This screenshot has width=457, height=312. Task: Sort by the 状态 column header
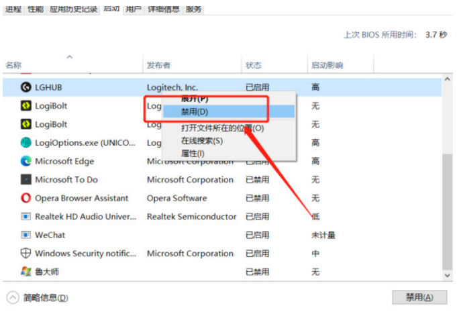pyautogui.click(x=254, y=65)
